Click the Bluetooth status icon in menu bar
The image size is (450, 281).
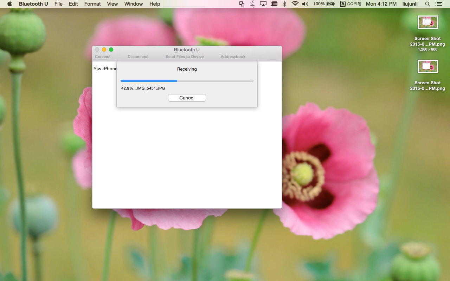[x=285, y=4]
